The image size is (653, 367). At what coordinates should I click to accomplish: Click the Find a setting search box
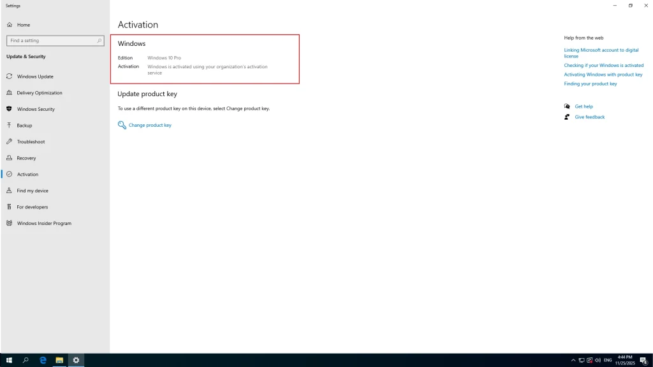coord(55,40)
